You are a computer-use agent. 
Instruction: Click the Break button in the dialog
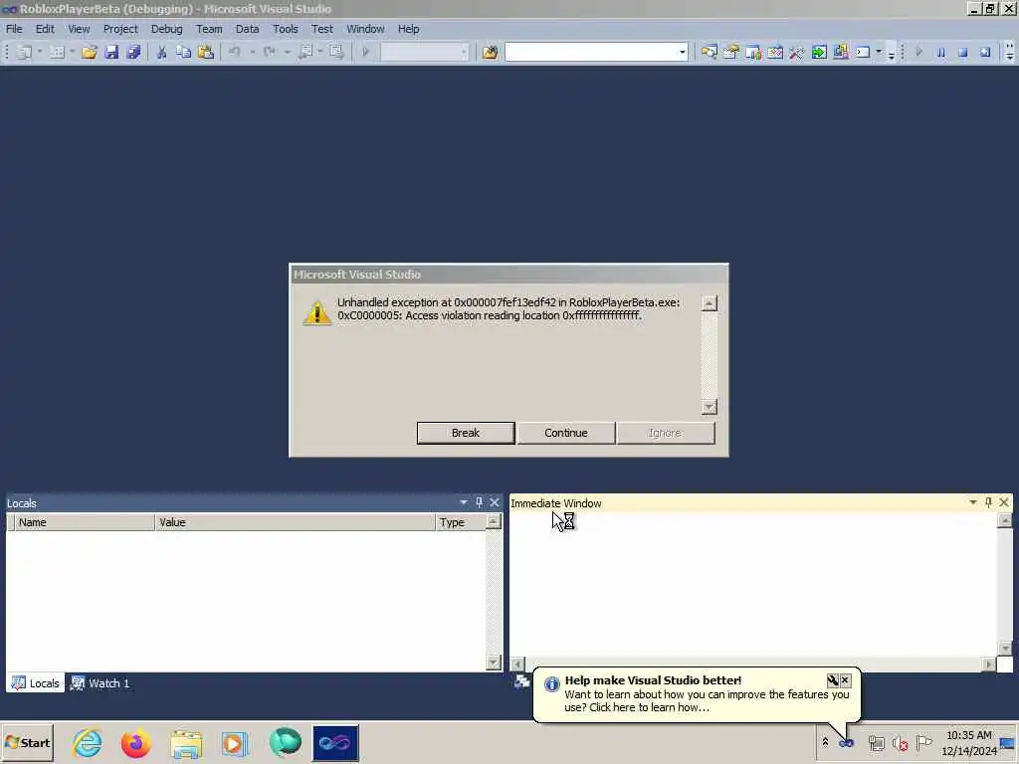point(466,433)
